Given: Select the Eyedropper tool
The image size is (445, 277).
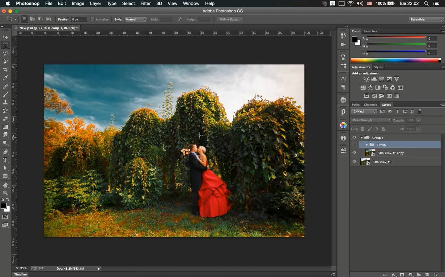Looking at the screenshot, I should [5, 78].
